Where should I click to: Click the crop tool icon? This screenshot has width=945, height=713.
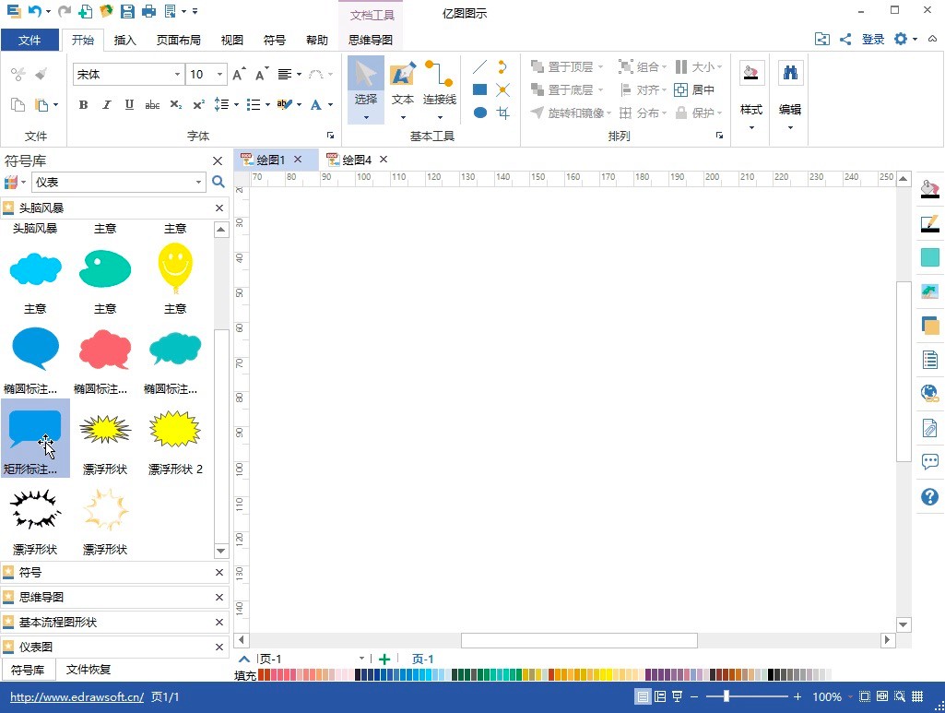[x=502, y=113]
